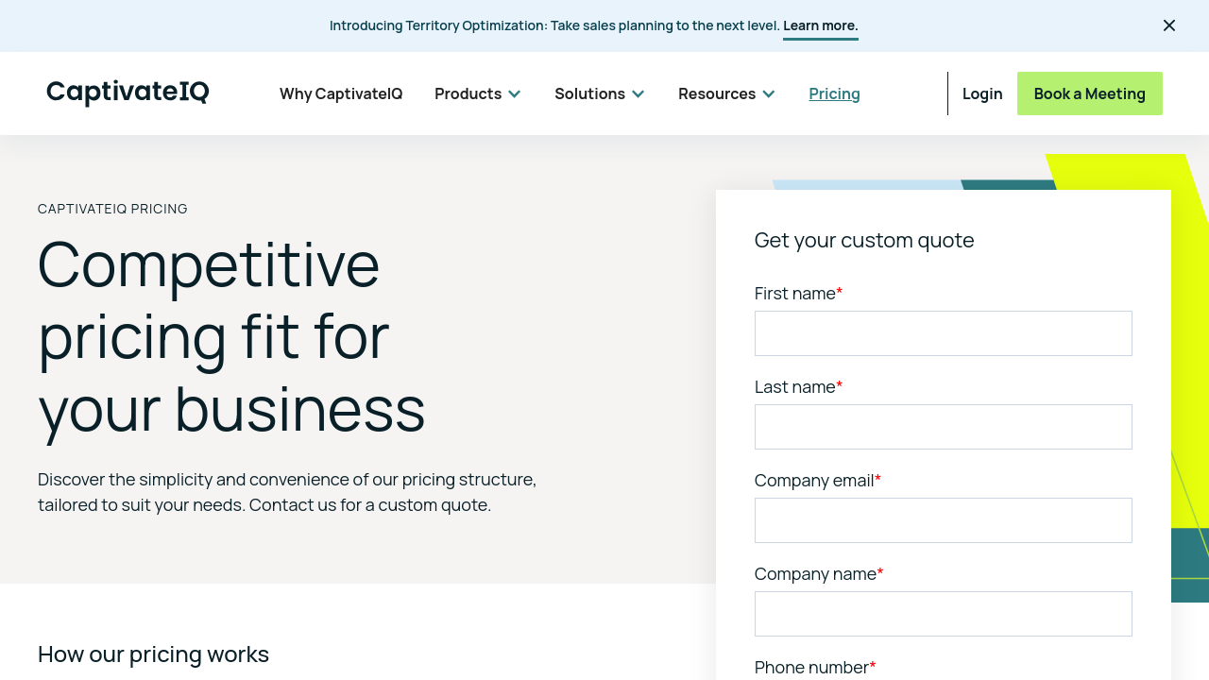Screen dimensions: 1209x680
Task: Expand the chevron beside Products
Action: coord(515,93)
